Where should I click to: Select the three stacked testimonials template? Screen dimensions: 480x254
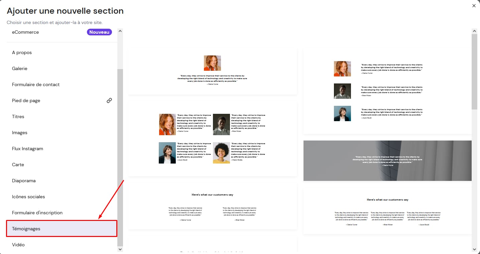tap(387, 91)
